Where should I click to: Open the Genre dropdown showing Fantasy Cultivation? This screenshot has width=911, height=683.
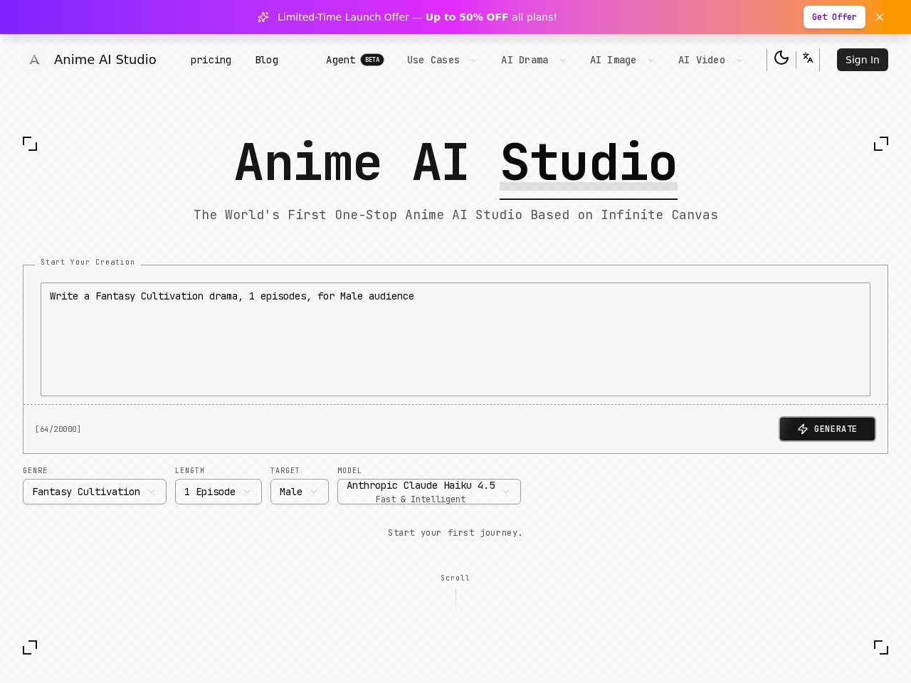[95, 492]
